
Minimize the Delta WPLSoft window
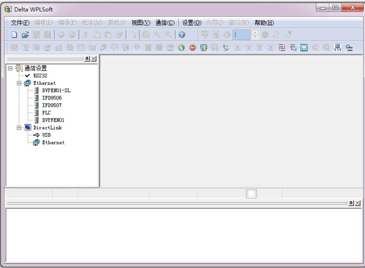click(x=323, y=8)
